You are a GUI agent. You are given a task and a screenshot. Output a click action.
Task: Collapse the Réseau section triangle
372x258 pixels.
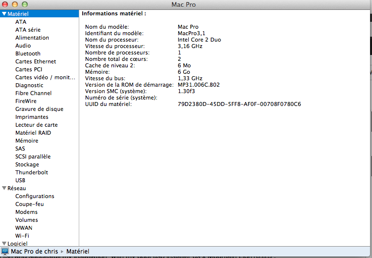[x=4, y=188]
